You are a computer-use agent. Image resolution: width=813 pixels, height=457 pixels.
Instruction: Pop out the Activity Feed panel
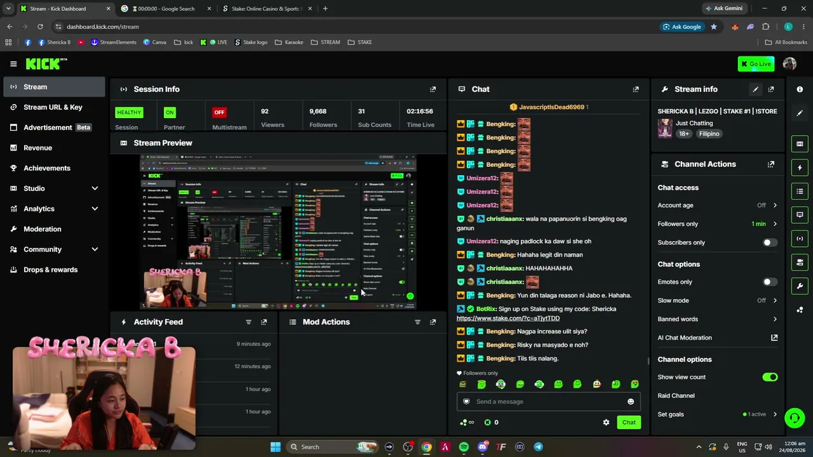[x=264, y=322]
